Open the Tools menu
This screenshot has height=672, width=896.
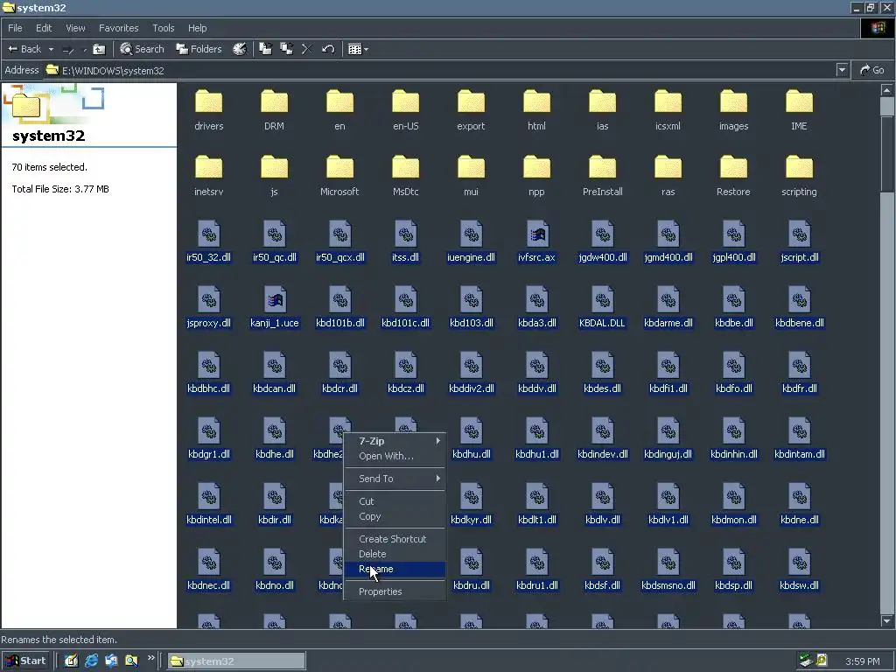click(x=164, y=28)
